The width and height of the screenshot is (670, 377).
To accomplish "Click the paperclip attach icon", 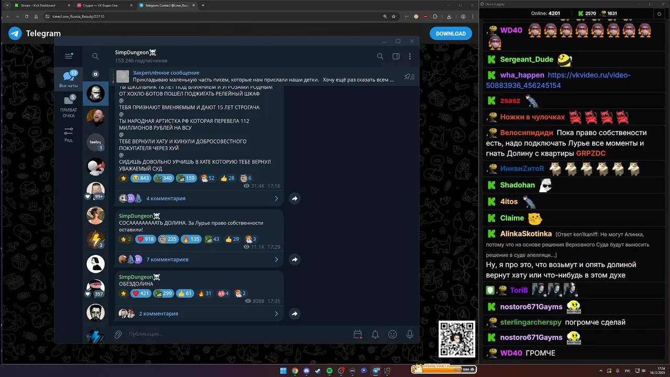I will click(x=118, y=334).
